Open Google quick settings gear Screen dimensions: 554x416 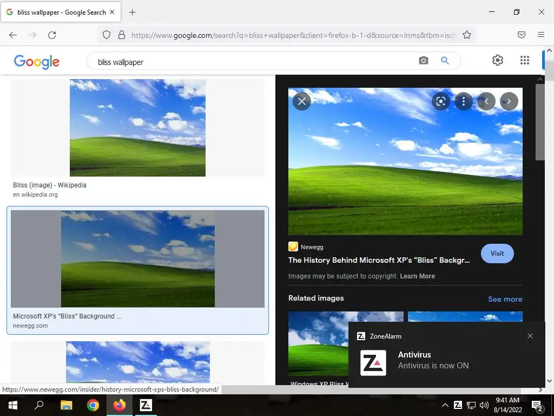[498, 60]
